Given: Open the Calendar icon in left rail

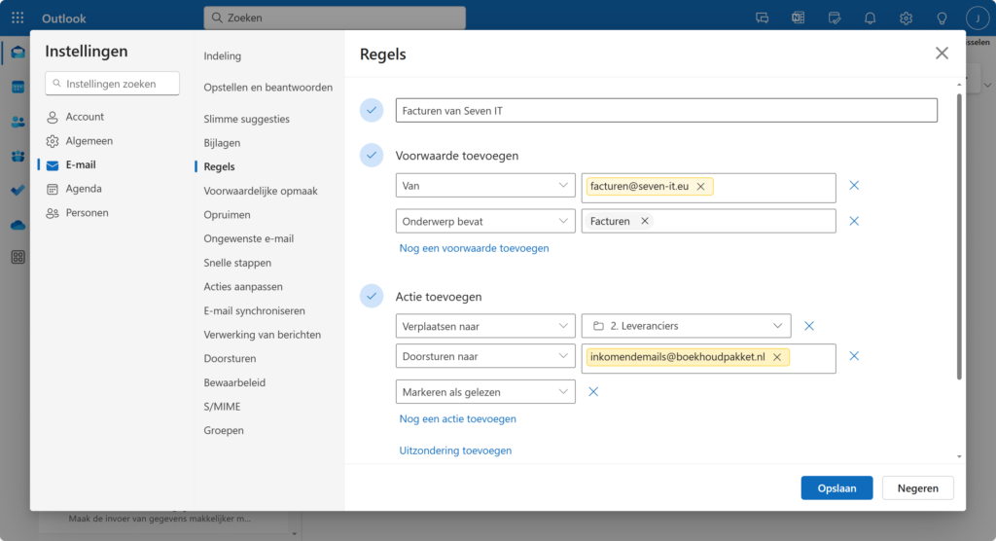Looking at the screenshot, I should coord(18,88).
